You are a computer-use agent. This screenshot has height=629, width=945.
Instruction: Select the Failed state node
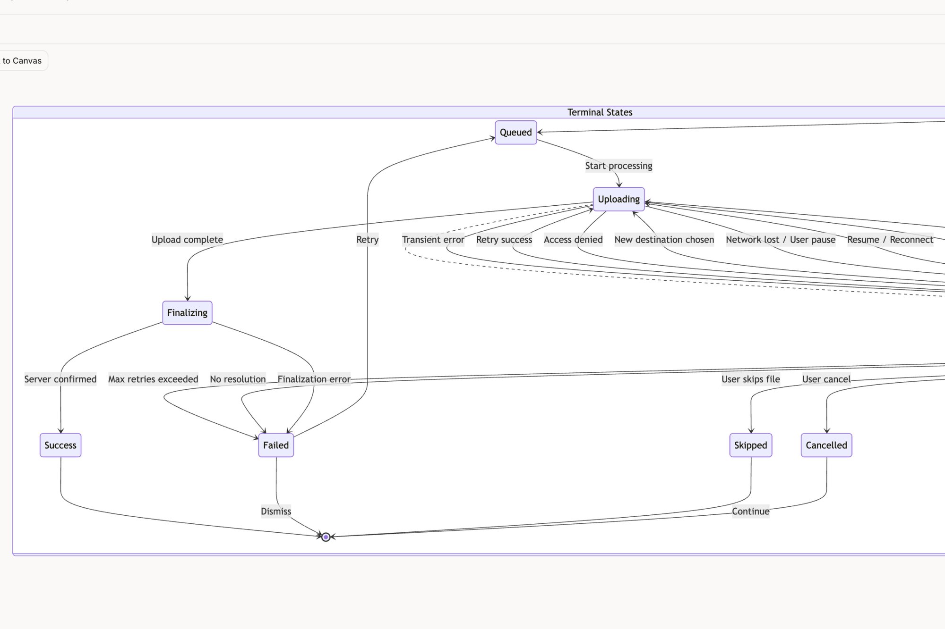(x=276, y=445)
